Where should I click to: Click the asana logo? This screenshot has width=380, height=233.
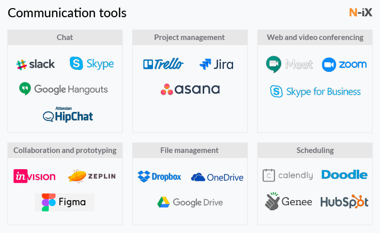[190, 89]
